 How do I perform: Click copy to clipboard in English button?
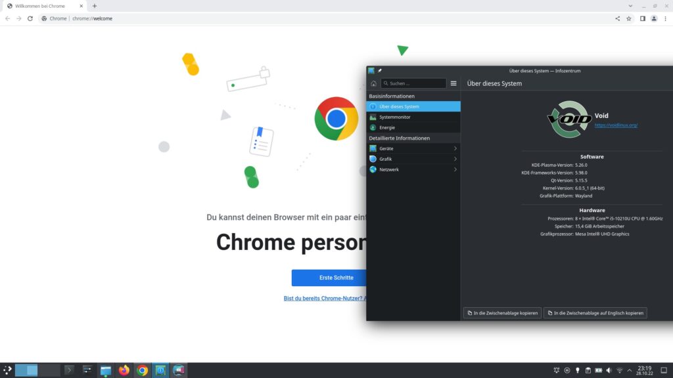coord(595,313)
